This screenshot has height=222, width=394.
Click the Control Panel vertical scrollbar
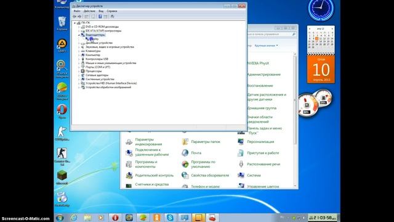pyautogui.click(x=295, y=120)
